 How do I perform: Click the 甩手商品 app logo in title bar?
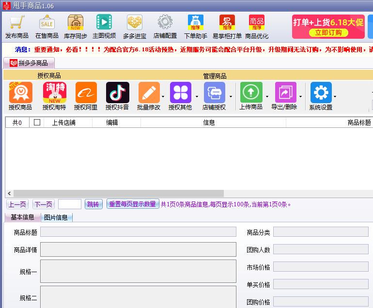(x=7, y=6)
